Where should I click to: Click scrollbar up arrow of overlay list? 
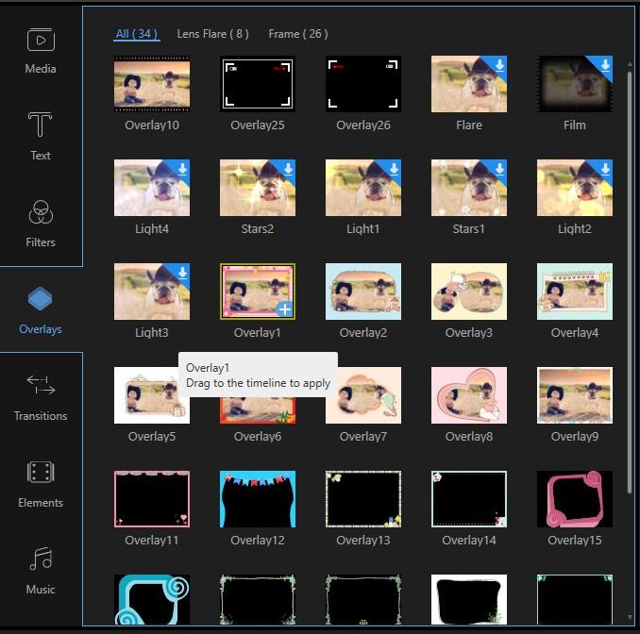tap(630, 64)
